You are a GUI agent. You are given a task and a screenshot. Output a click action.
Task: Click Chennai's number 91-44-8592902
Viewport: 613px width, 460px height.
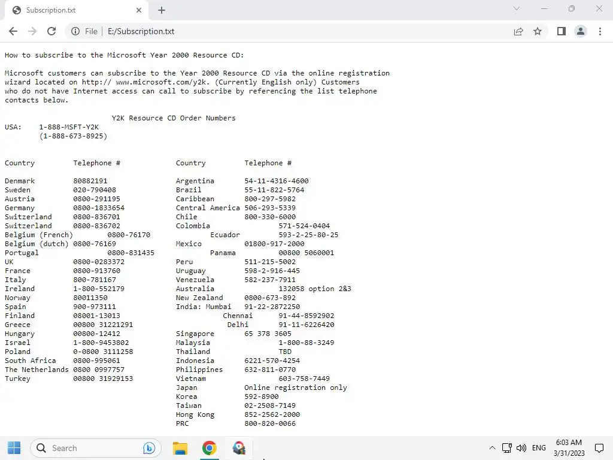coord(306,316)
